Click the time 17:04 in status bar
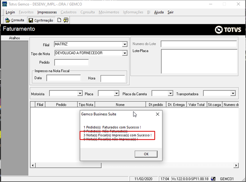The width and height of the screenshot is (246, 182). pos(165,179)
